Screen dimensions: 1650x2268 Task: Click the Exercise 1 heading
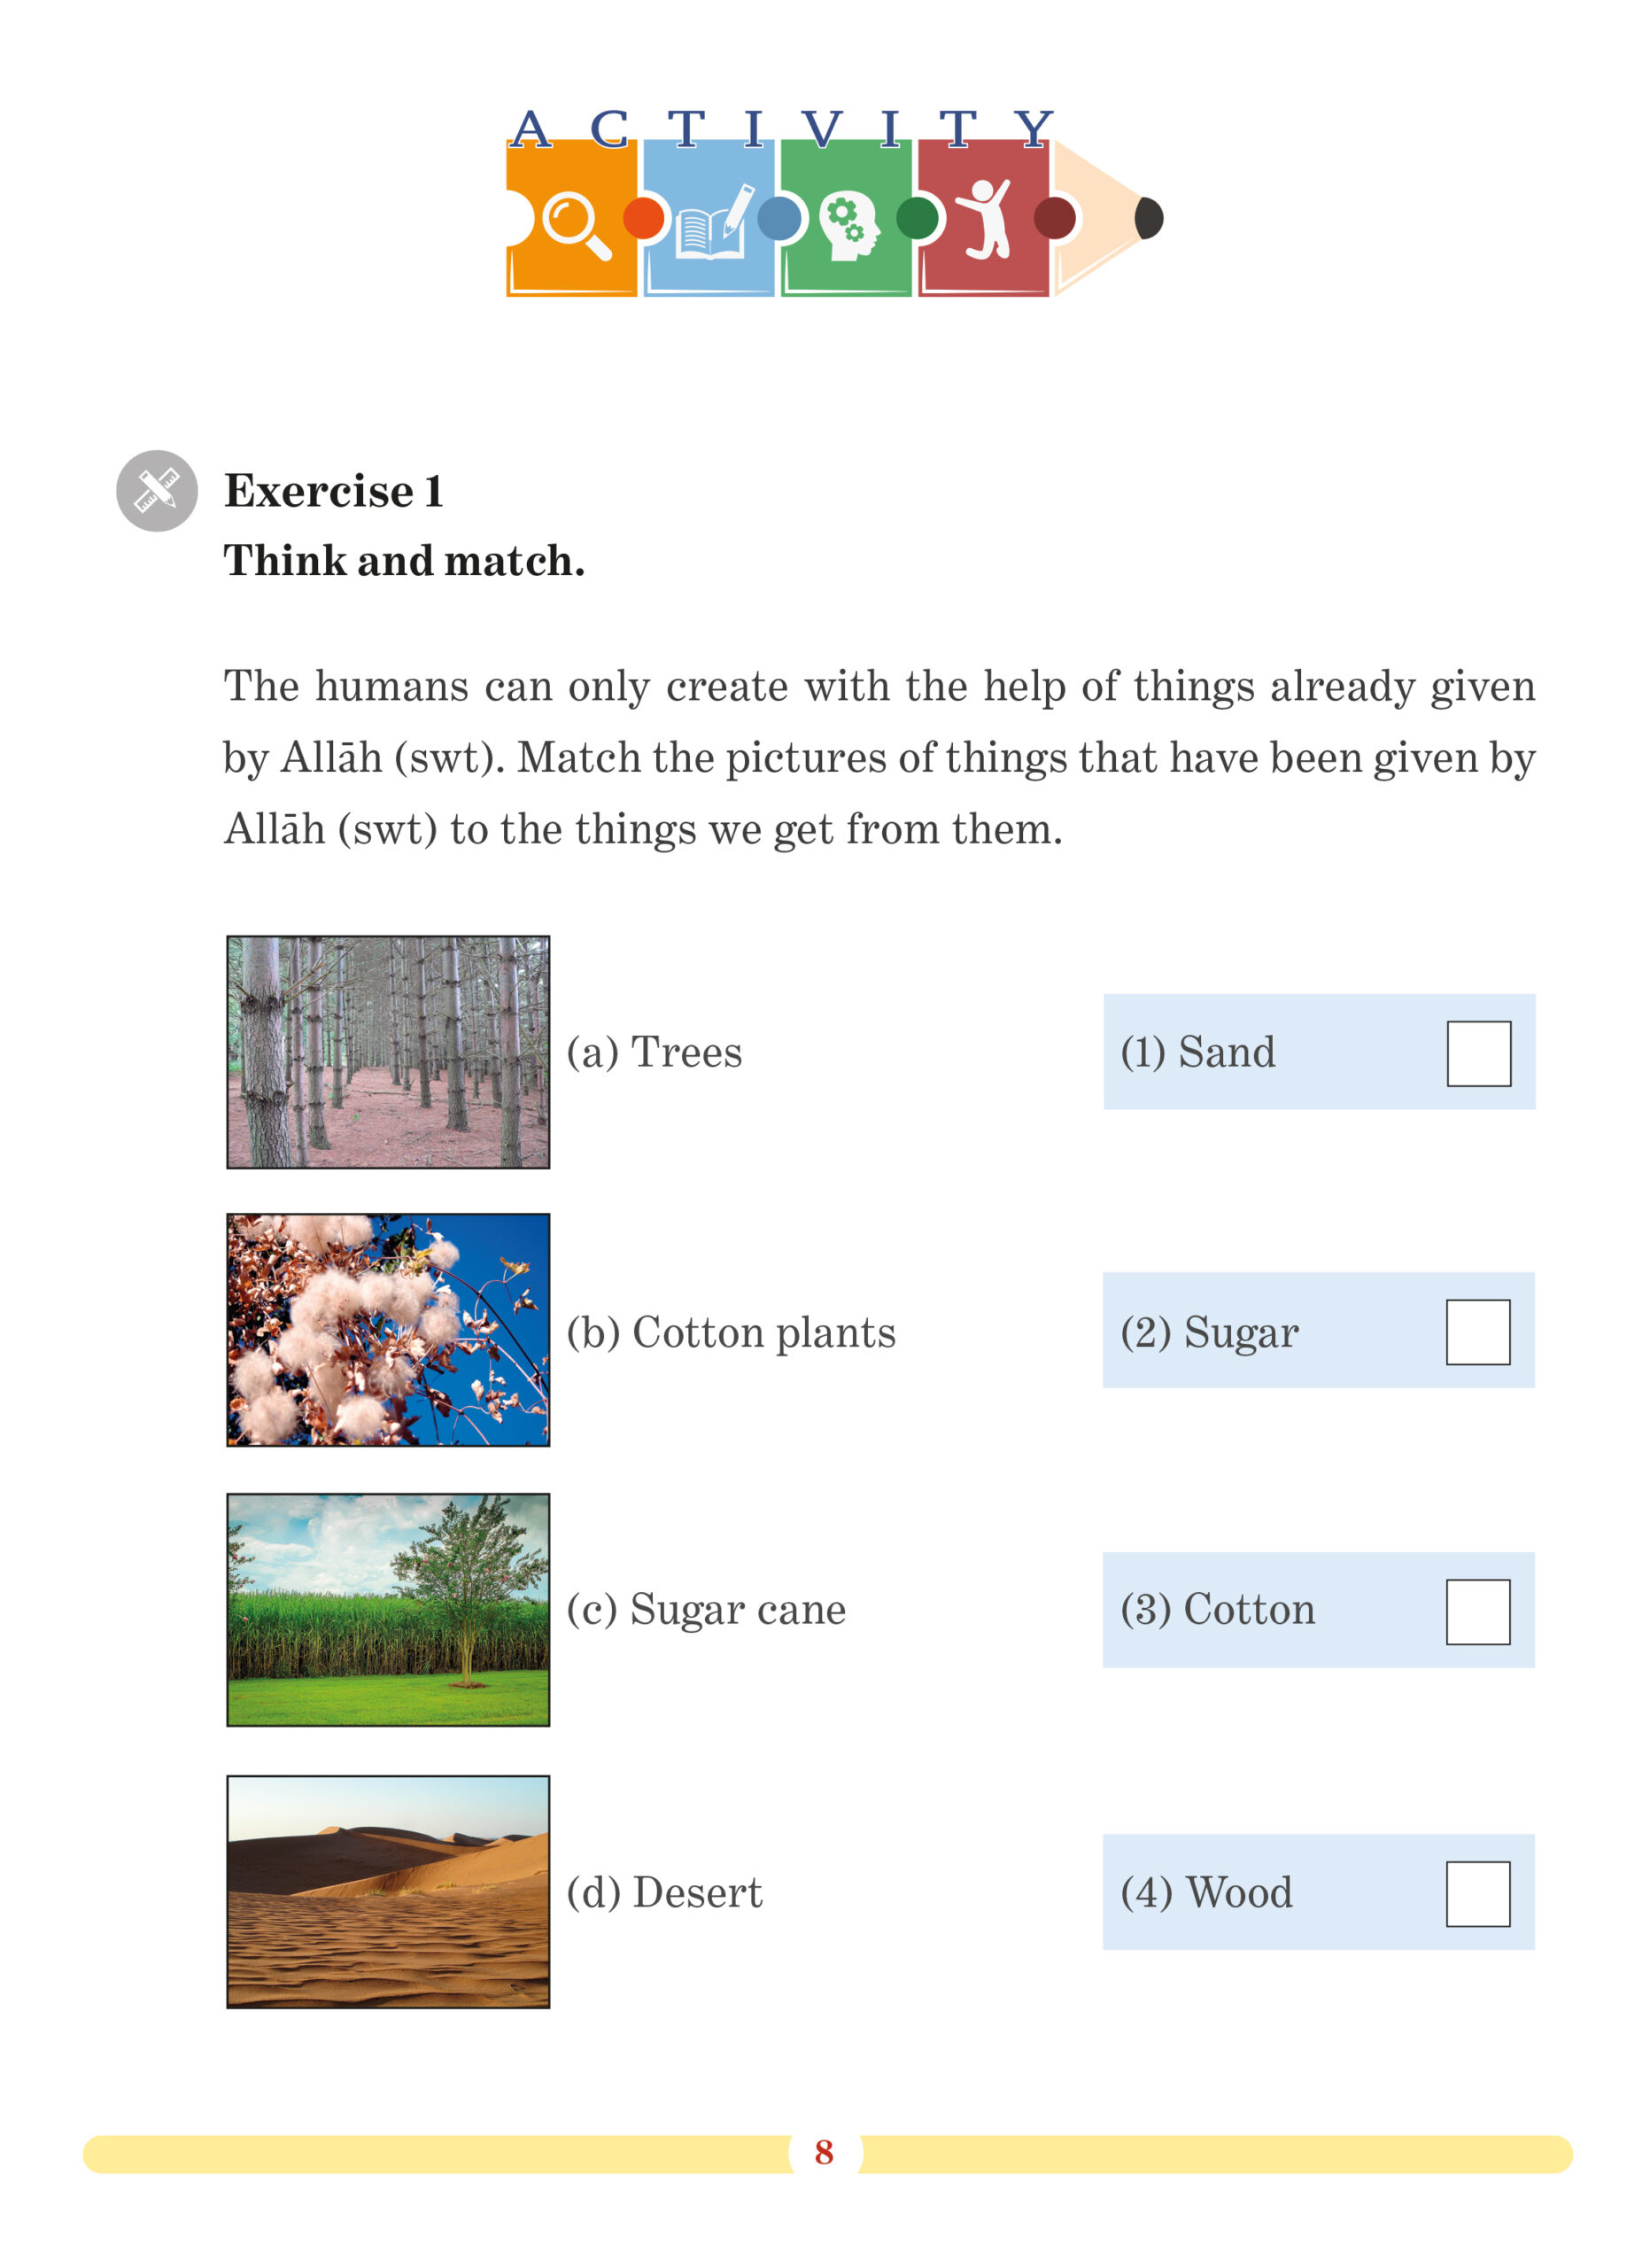(333, 491)
